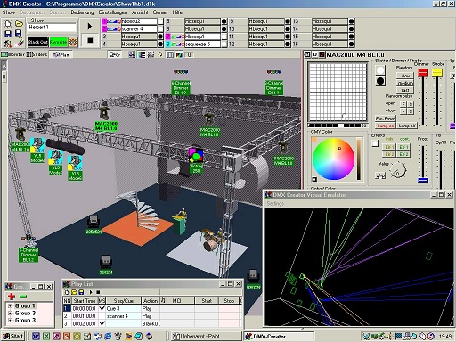456x342 pixels.
Task: Click the Fixt. Reset button
Action: click(x=386, y=118)
